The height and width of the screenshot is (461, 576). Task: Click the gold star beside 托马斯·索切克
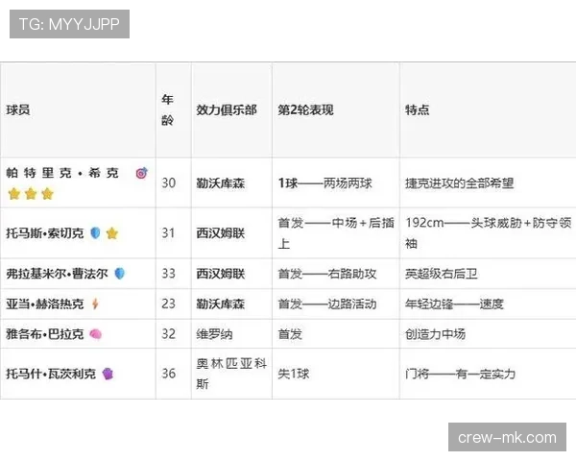coord(111,233)
